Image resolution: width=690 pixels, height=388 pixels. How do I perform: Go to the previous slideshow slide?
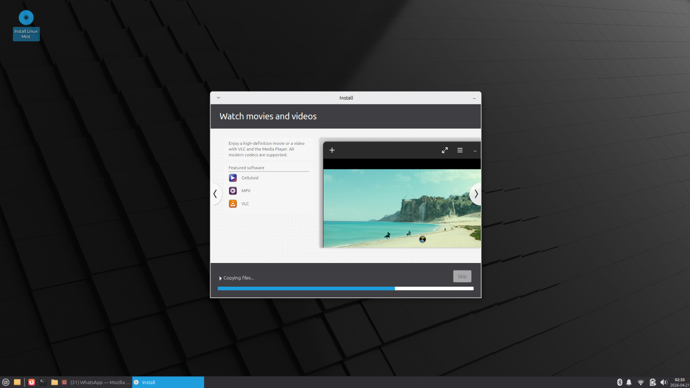[x=215, y=194]
